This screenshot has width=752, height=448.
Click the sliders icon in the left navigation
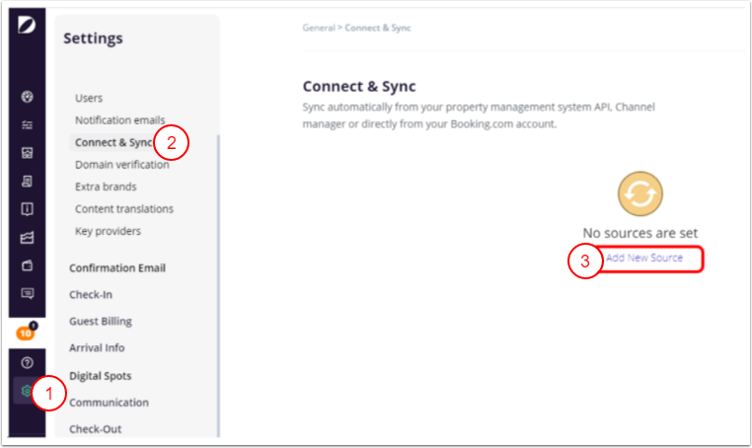28,125
